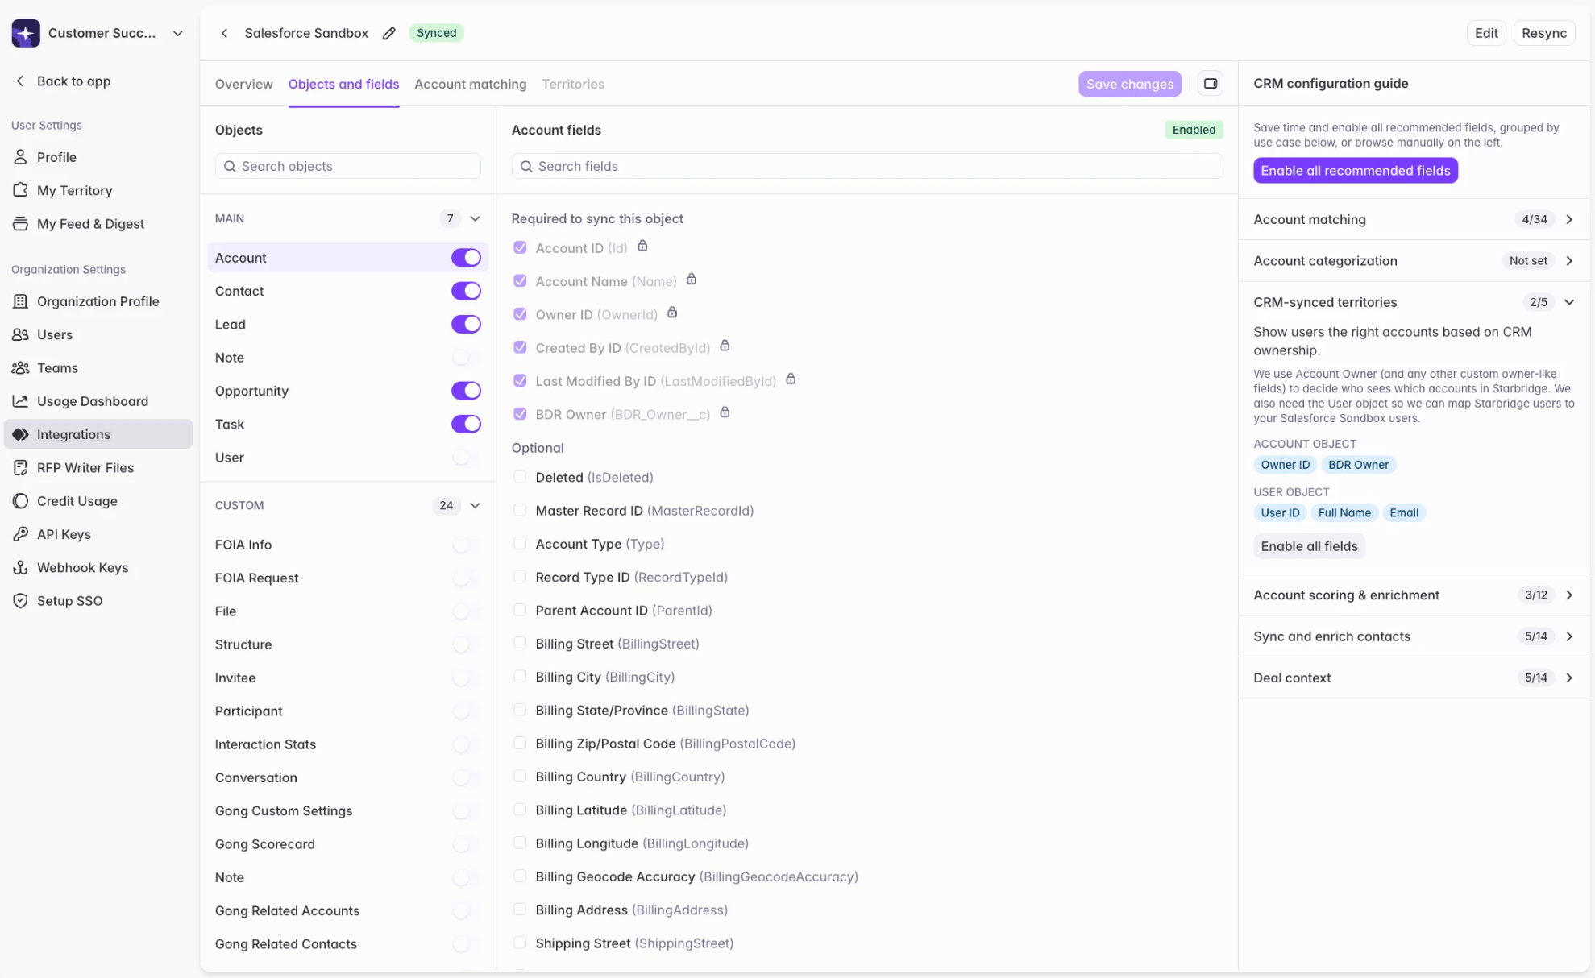Open Users in the sidebar menu

tap(98, 334)
